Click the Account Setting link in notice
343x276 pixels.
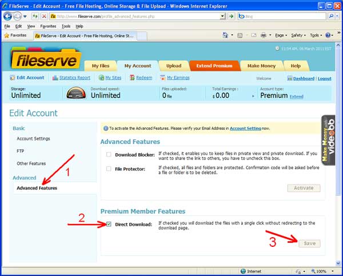tap(245, 129)
